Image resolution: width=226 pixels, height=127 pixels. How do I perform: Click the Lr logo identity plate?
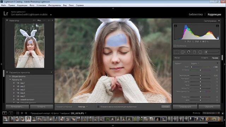[x=6, y=13]
